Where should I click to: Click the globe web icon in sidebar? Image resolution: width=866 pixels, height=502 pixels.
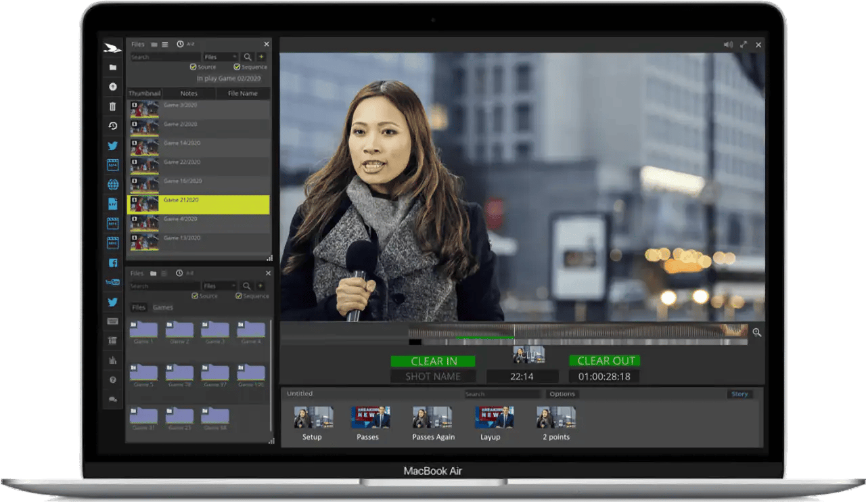(x=112, y=185)
